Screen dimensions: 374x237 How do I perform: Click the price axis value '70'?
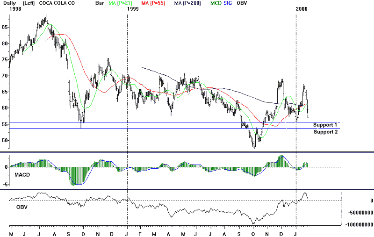tap(5, 76)
